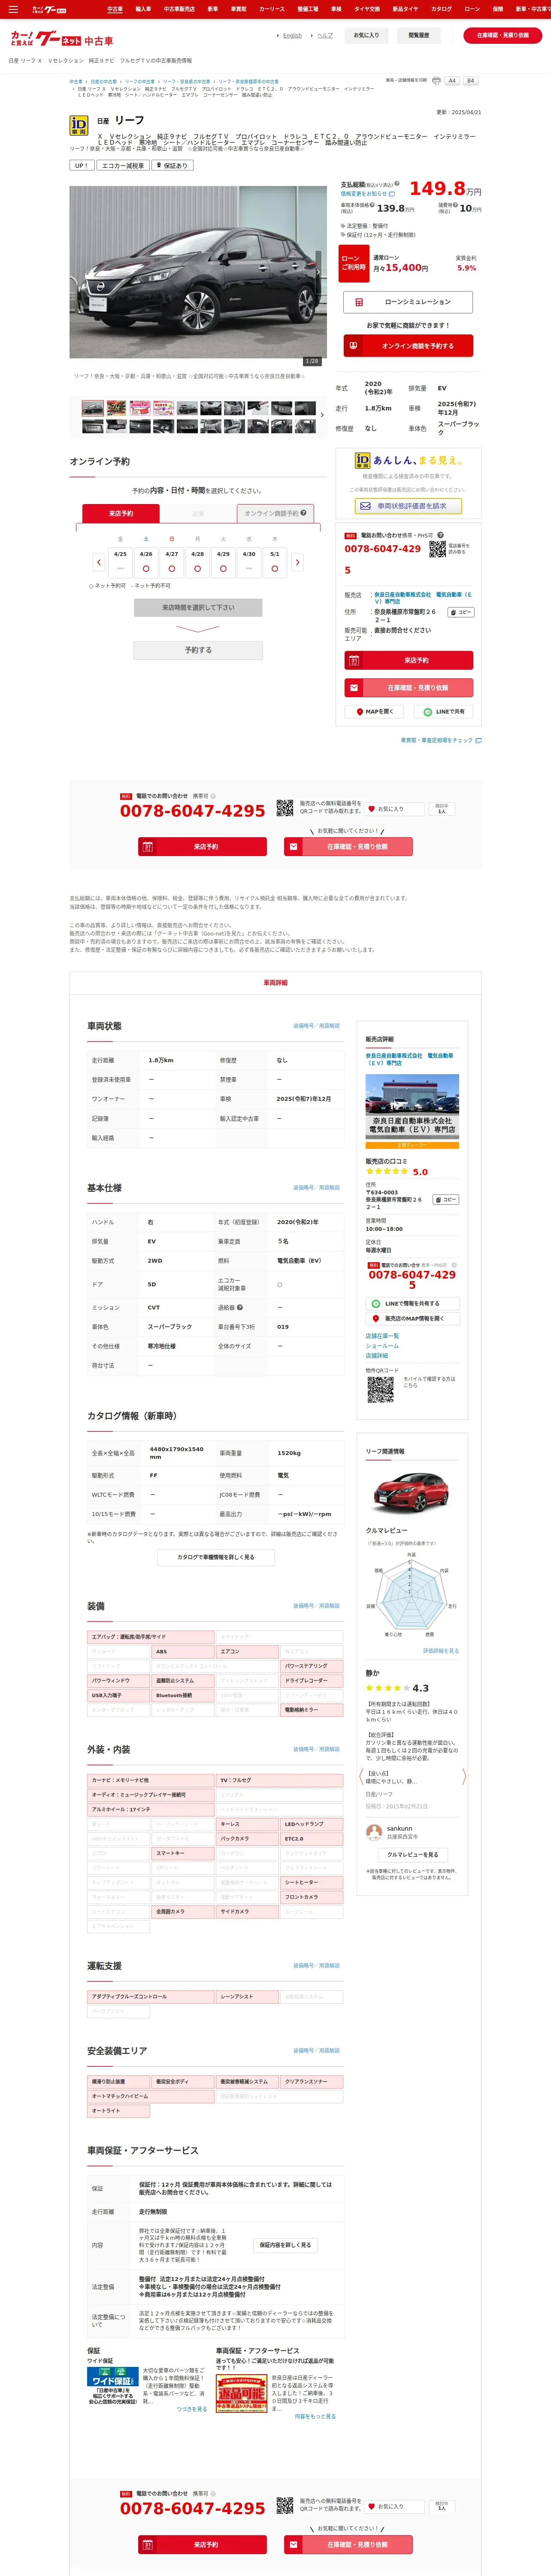The image size is (551, 2576).
Task: Copy address with コピー button in the contact box
Action: point(460,612)
